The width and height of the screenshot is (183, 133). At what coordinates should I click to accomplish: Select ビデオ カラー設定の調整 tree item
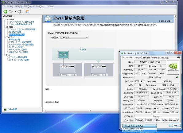pyautogui.click(x=18, y=57)
